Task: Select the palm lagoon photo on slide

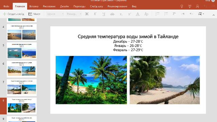Action: click(91, 80)
